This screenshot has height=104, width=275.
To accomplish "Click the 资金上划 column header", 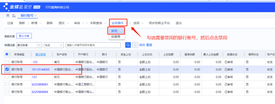I will [x=126, y=55].
